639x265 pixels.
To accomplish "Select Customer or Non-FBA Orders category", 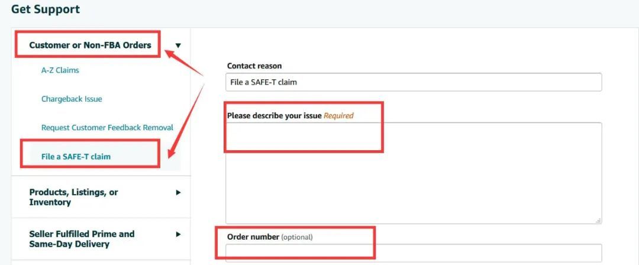I will point(90,45).
